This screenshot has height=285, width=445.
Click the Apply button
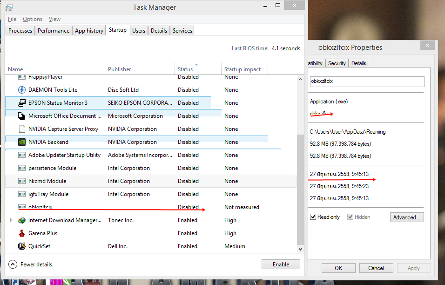413,268
